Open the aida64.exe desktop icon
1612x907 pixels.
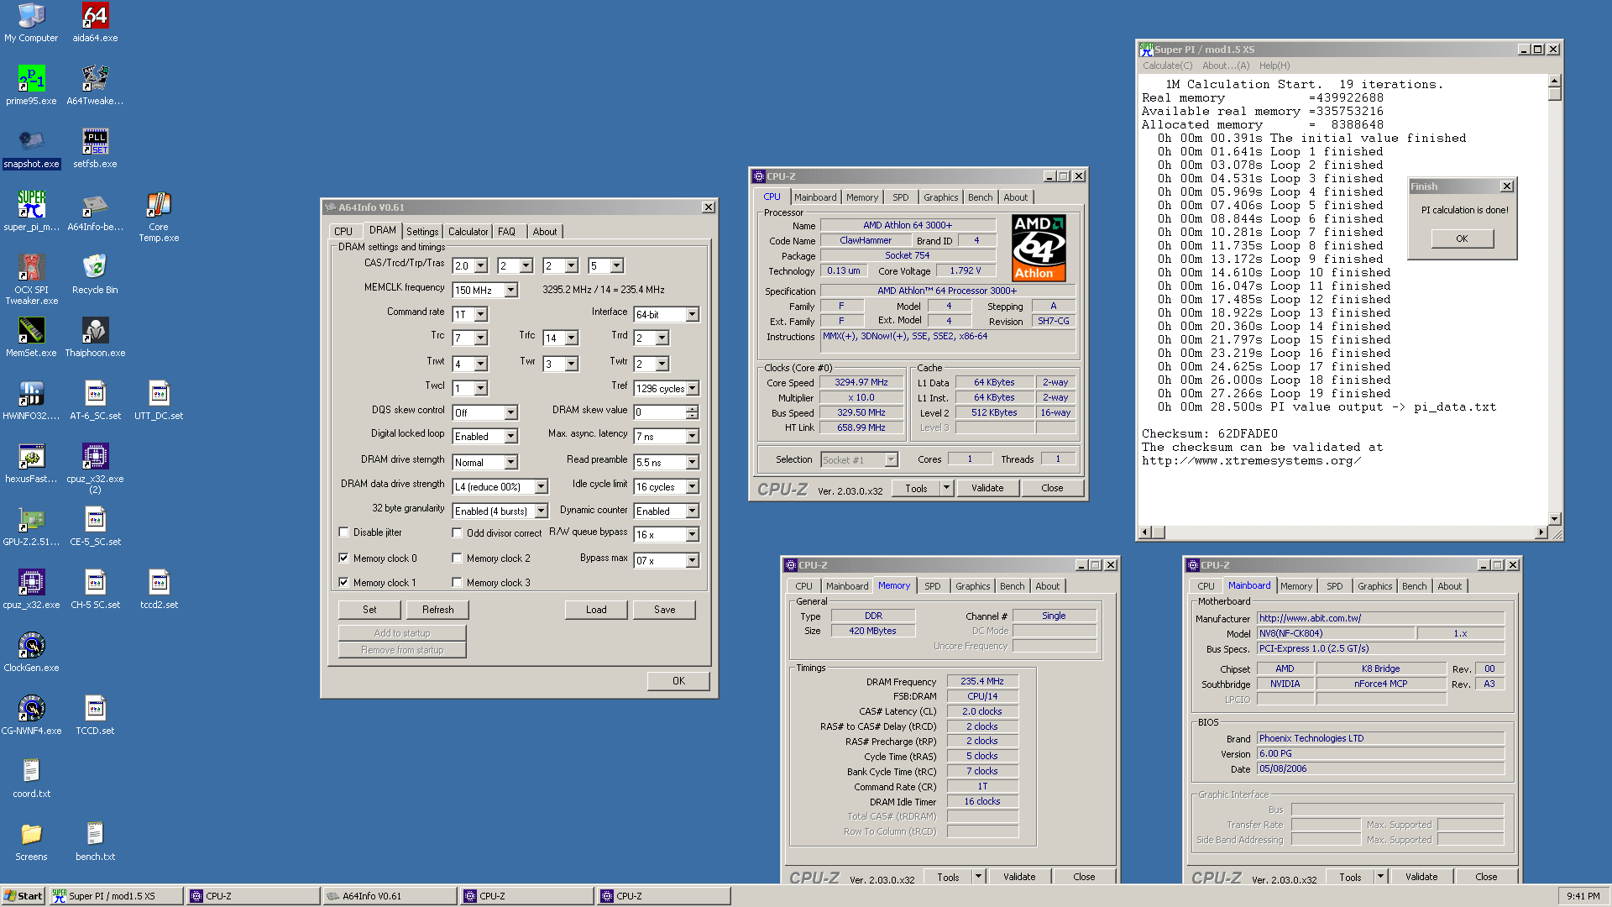click(95, 23)
